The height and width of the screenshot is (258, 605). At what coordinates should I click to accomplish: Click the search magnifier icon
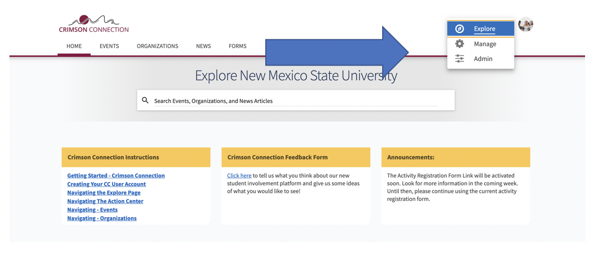click(x=145, y=100)
